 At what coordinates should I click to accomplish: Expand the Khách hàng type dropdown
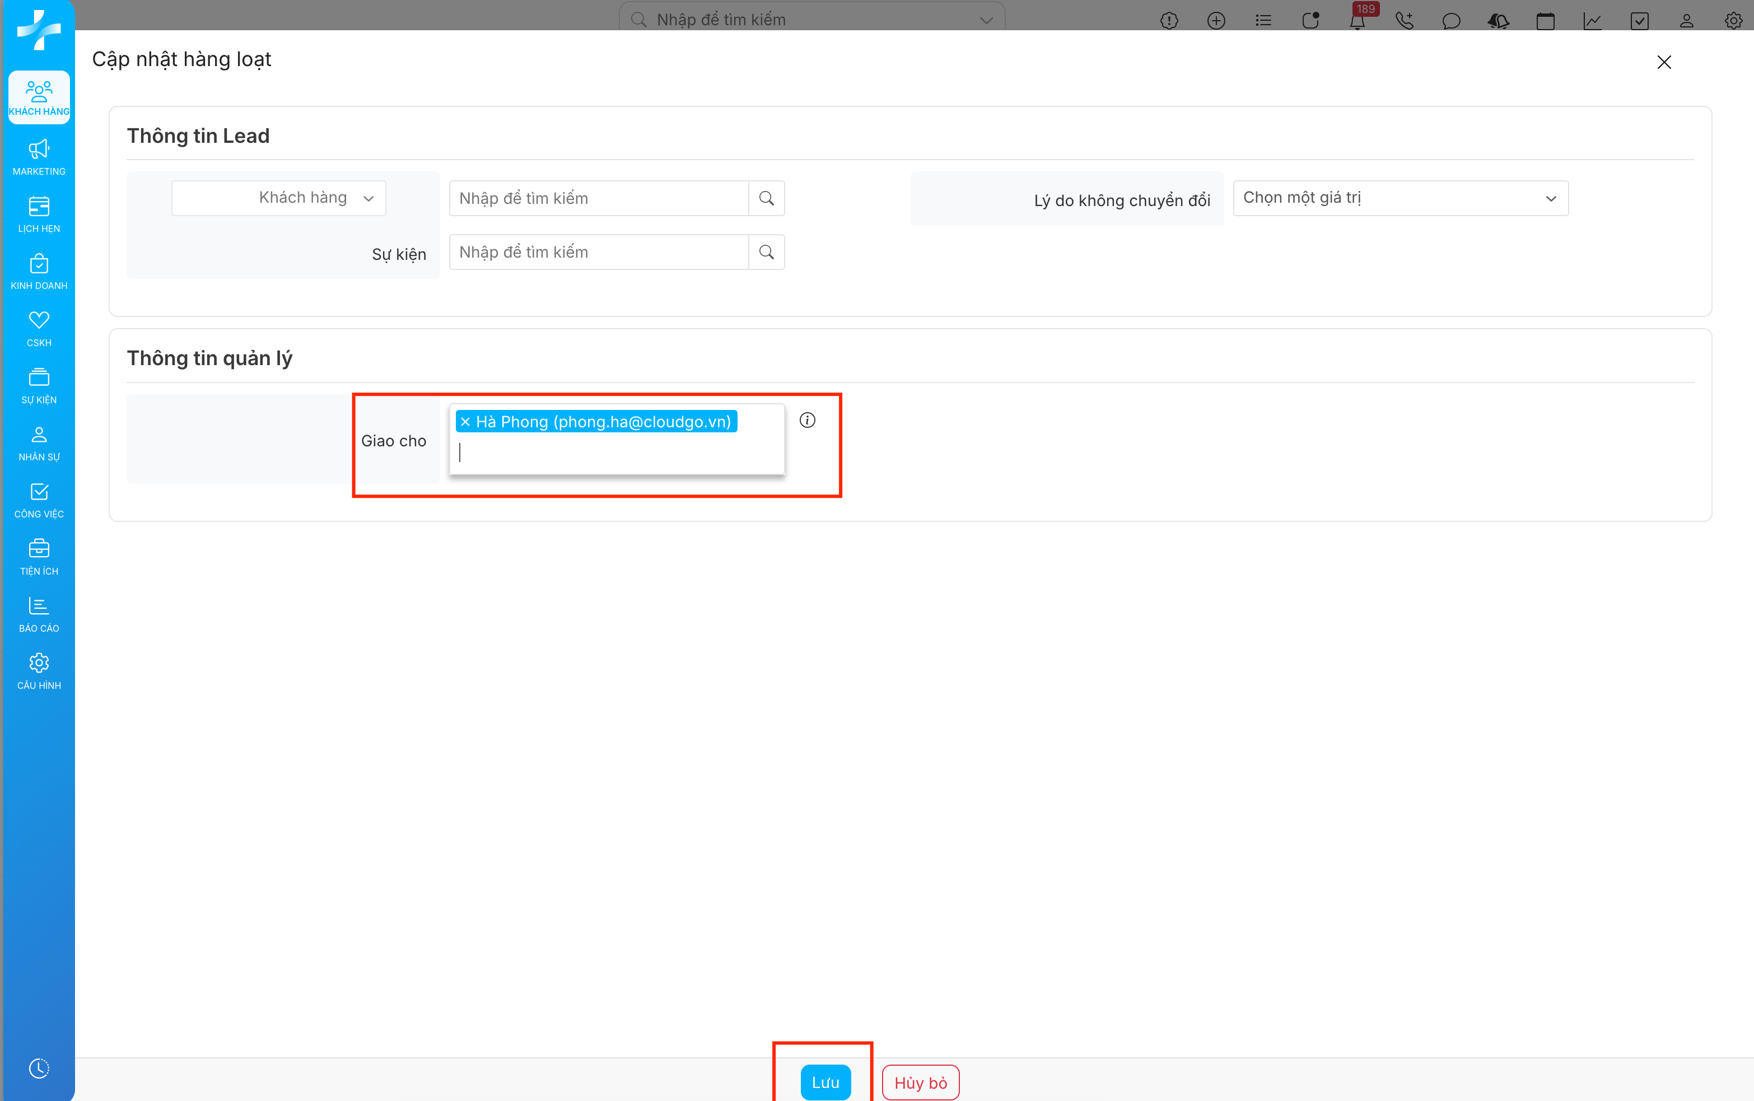[279, 198]
